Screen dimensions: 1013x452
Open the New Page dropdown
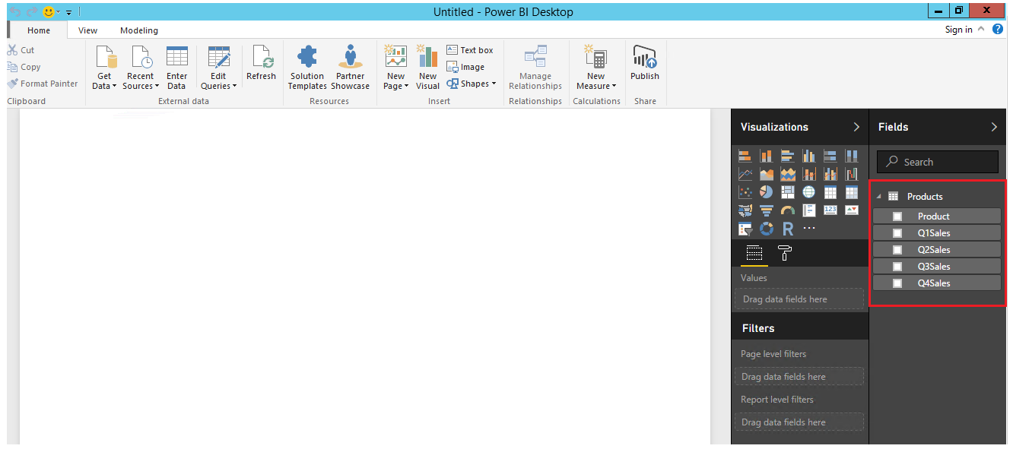tap(395, 68)
